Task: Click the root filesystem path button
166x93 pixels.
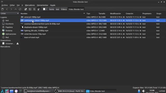Action: (45, 9)
